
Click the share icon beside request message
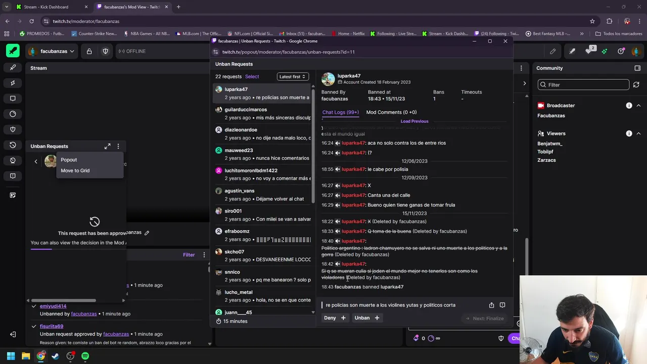pyautogui.click(x=491, y=305)
